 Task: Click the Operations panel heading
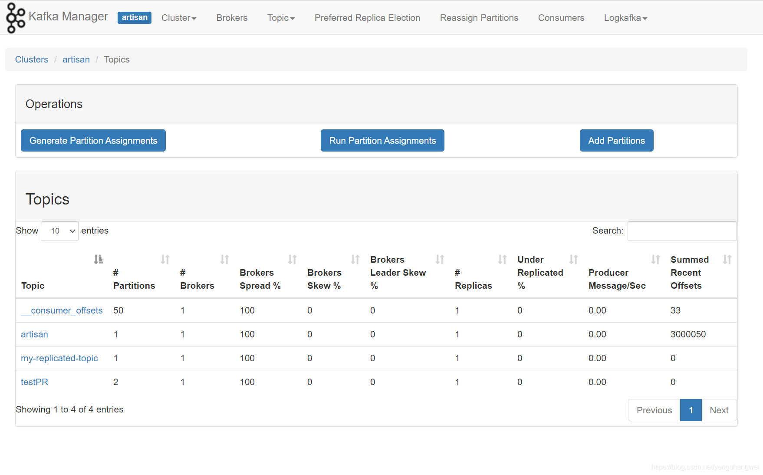click(54, 104)
